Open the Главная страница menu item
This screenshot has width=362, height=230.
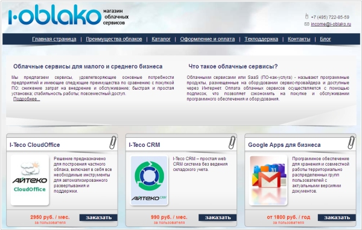point(54,39)
